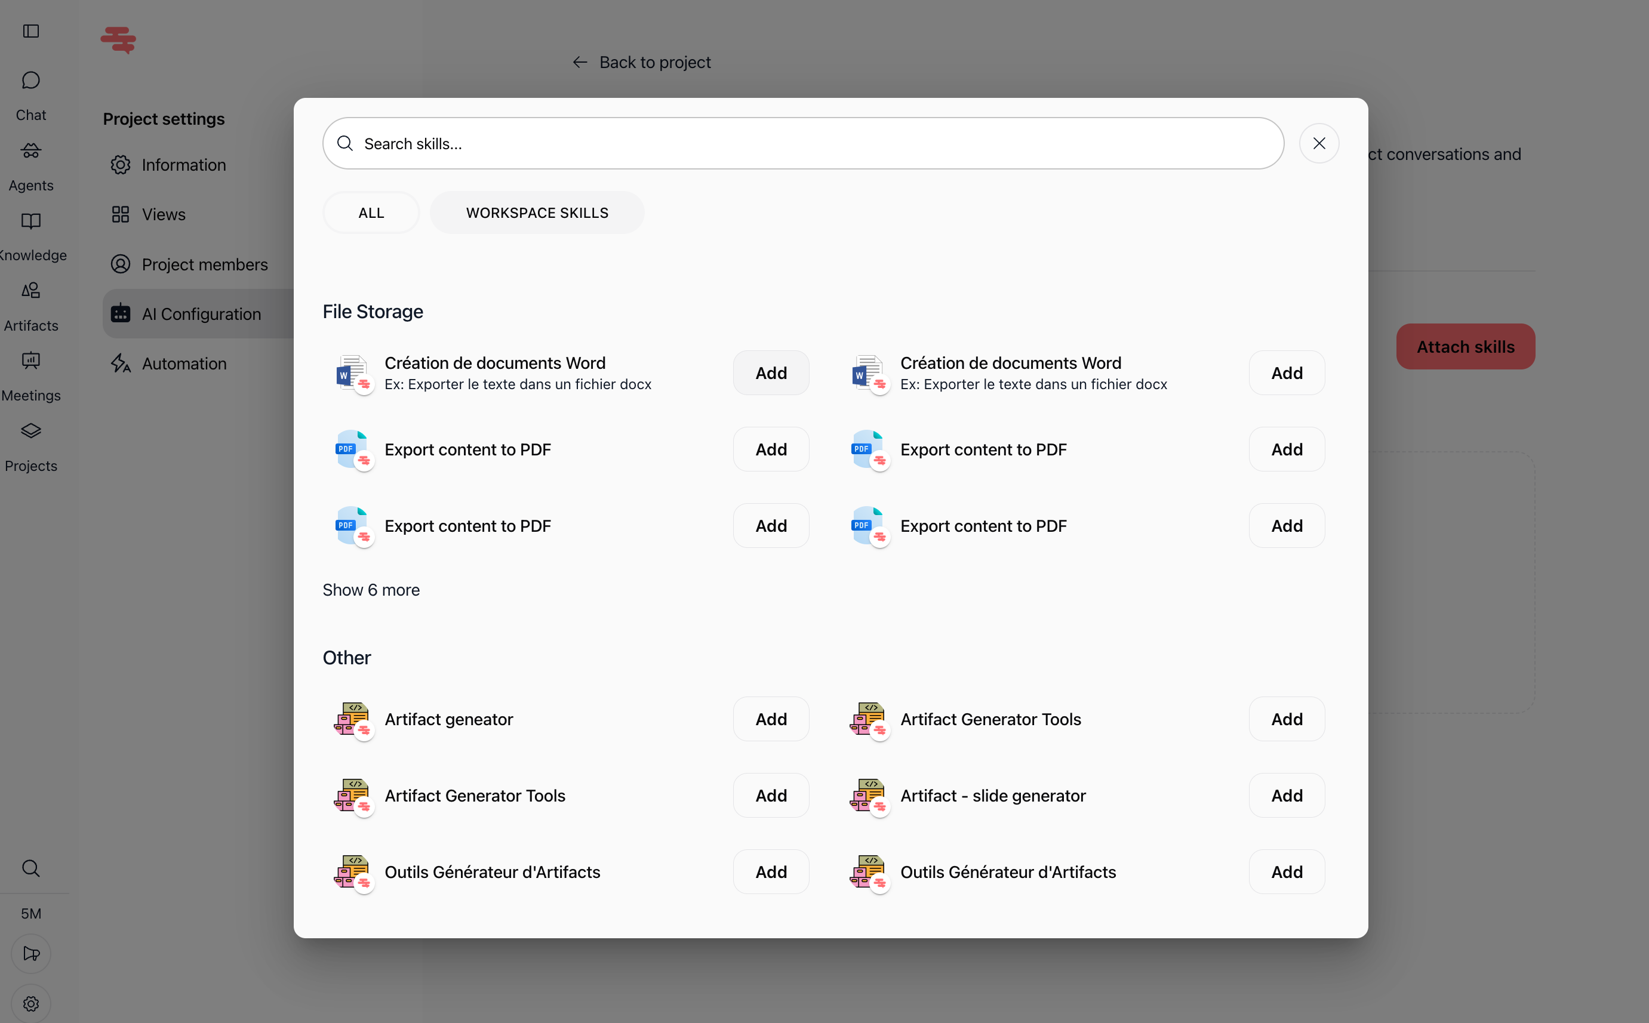The width and height of the screenshot is (1649, 1023).
Task: Open Information settings item
Action: [x=183, y=165]
